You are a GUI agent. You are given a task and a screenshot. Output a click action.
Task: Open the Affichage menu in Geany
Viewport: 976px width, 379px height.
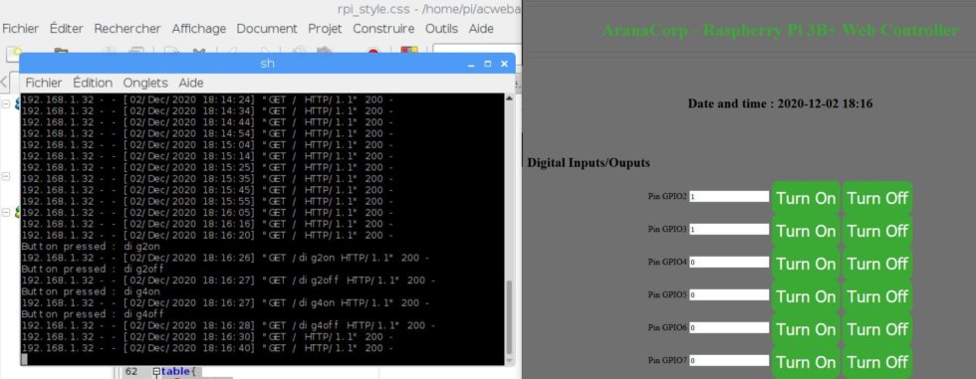click(199, 29)
